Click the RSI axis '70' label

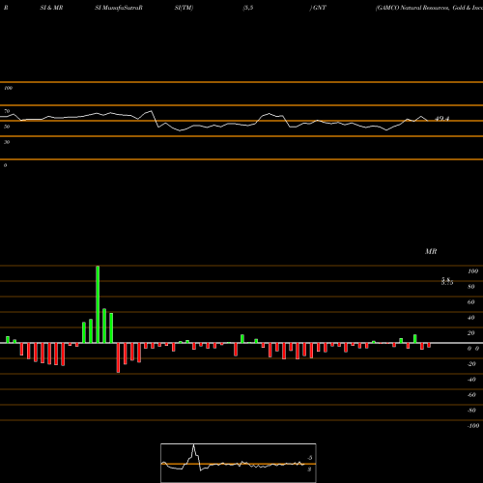point(7,111)
